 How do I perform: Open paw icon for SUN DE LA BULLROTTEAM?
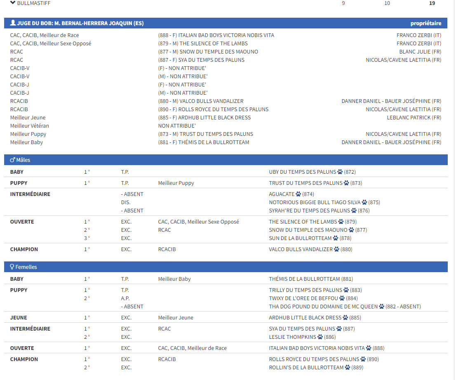pos(336,238)
